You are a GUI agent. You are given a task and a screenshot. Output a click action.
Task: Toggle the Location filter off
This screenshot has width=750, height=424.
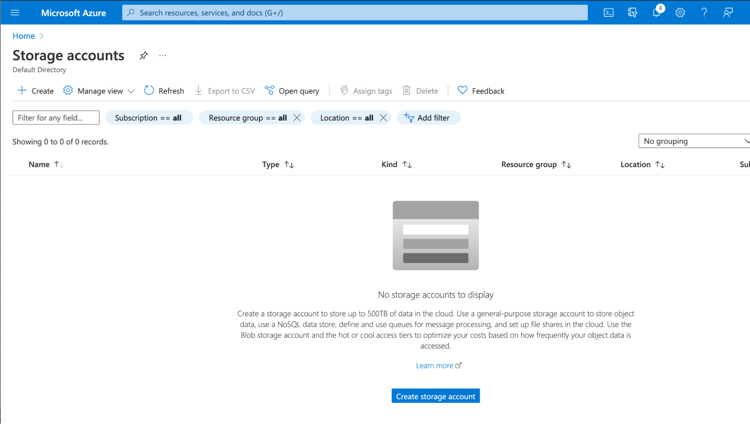tap(384, 118)
